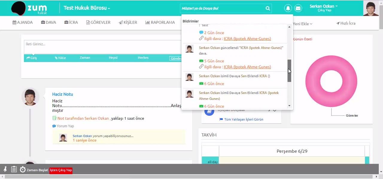383x179 pixels.
Task: Click the stopwatch Zamanı Başlat icon
Action: (x=23, y=169)
